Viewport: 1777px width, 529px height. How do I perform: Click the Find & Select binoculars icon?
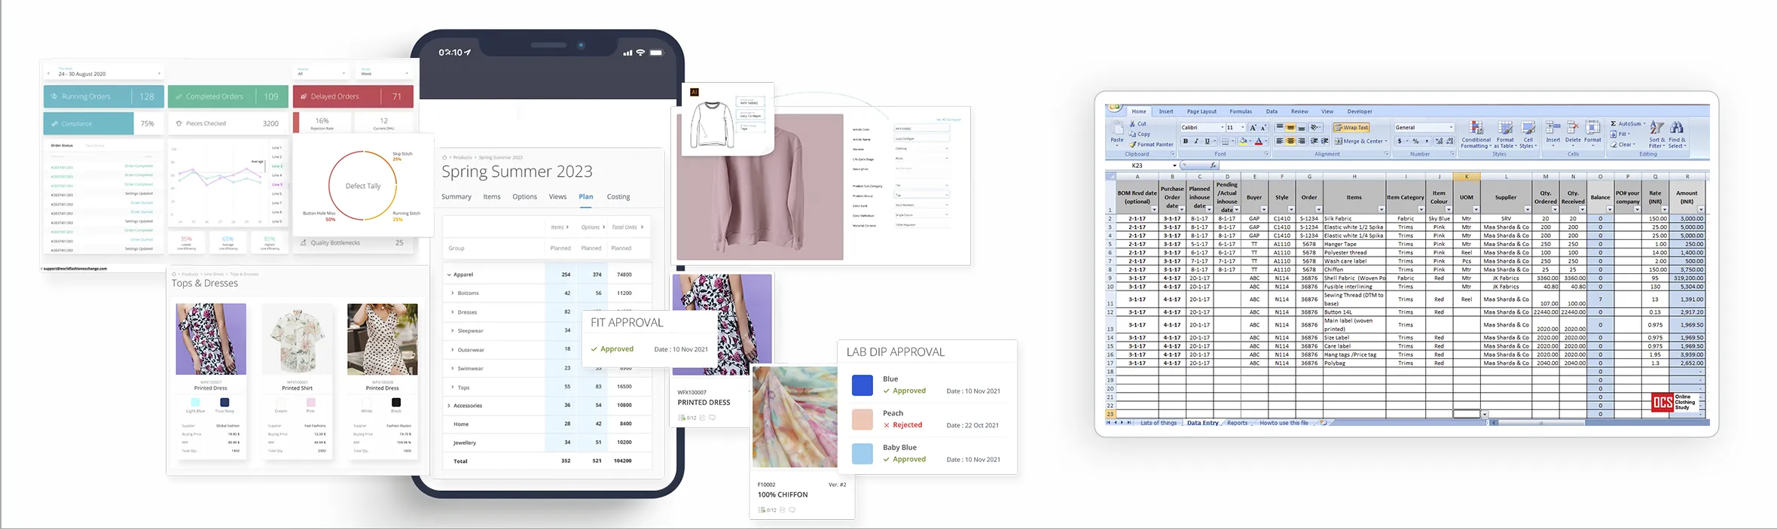(x=1677, y=128)
